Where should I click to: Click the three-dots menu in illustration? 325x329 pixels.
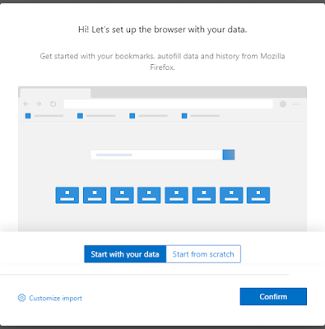(296, 104)
